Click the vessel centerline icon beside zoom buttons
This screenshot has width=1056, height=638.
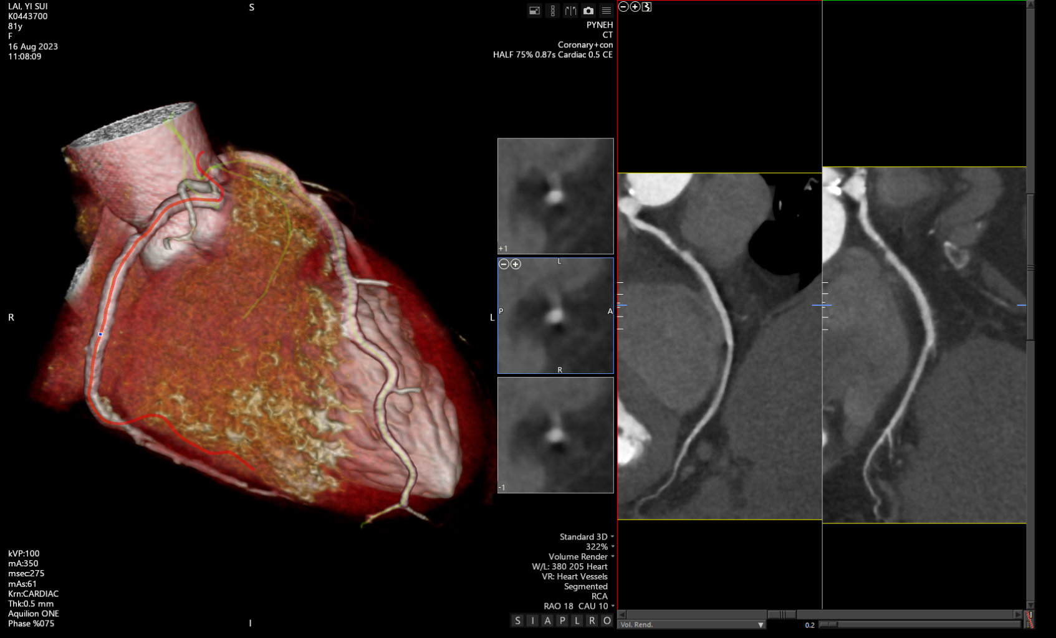pos(647,7)
